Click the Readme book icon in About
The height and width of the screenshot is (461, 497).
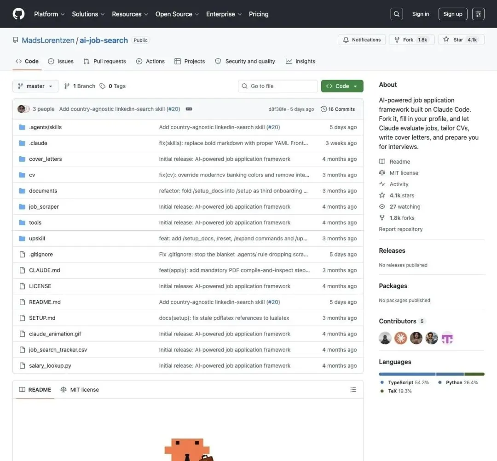click(382, 161)
